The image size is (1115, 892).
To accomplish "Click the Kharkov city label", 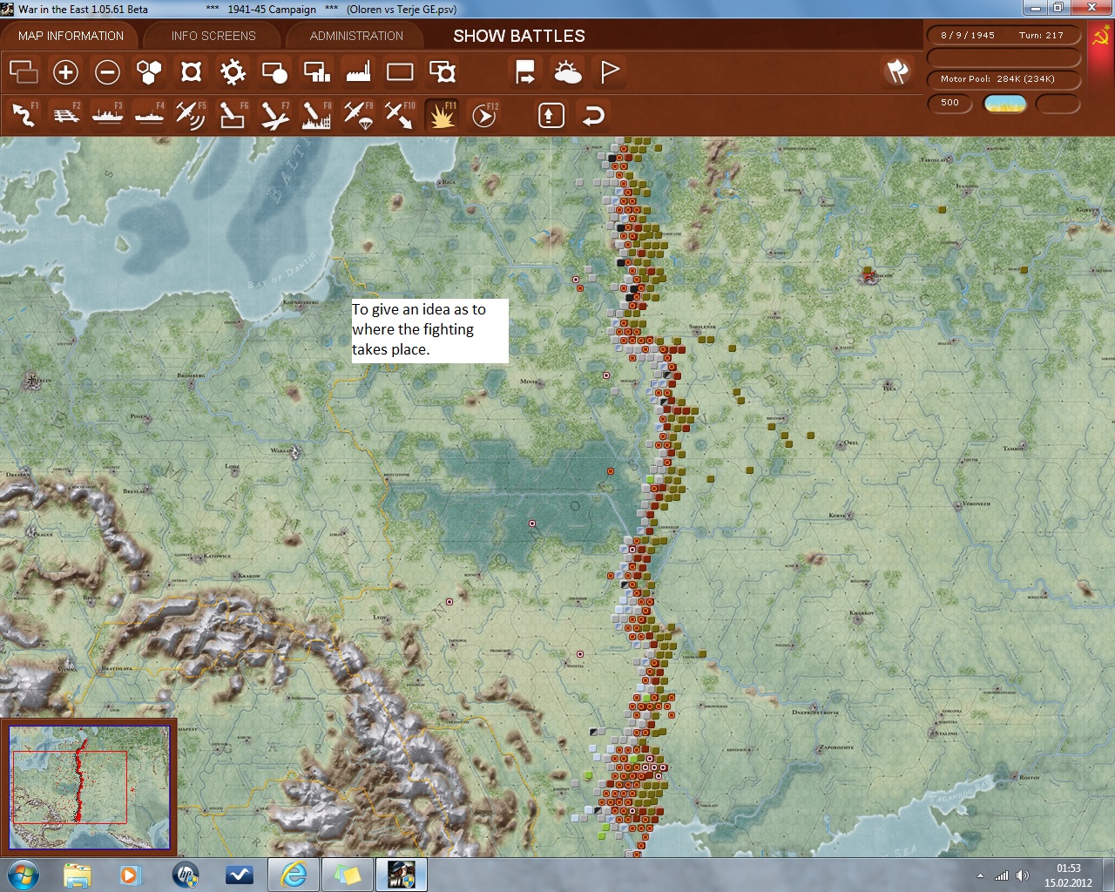I will [862, 613].
